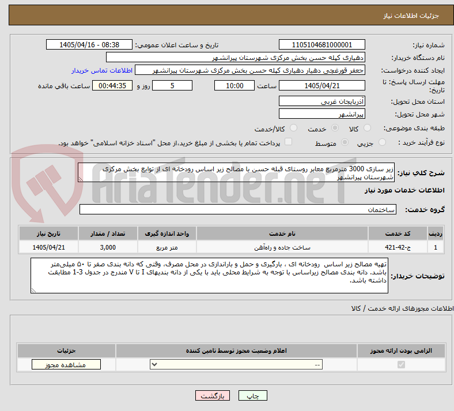The image size is (454, 411).
Task: Select the کالا/خدمت radio button
Action: pyautogui.click(x=294, y=128)
